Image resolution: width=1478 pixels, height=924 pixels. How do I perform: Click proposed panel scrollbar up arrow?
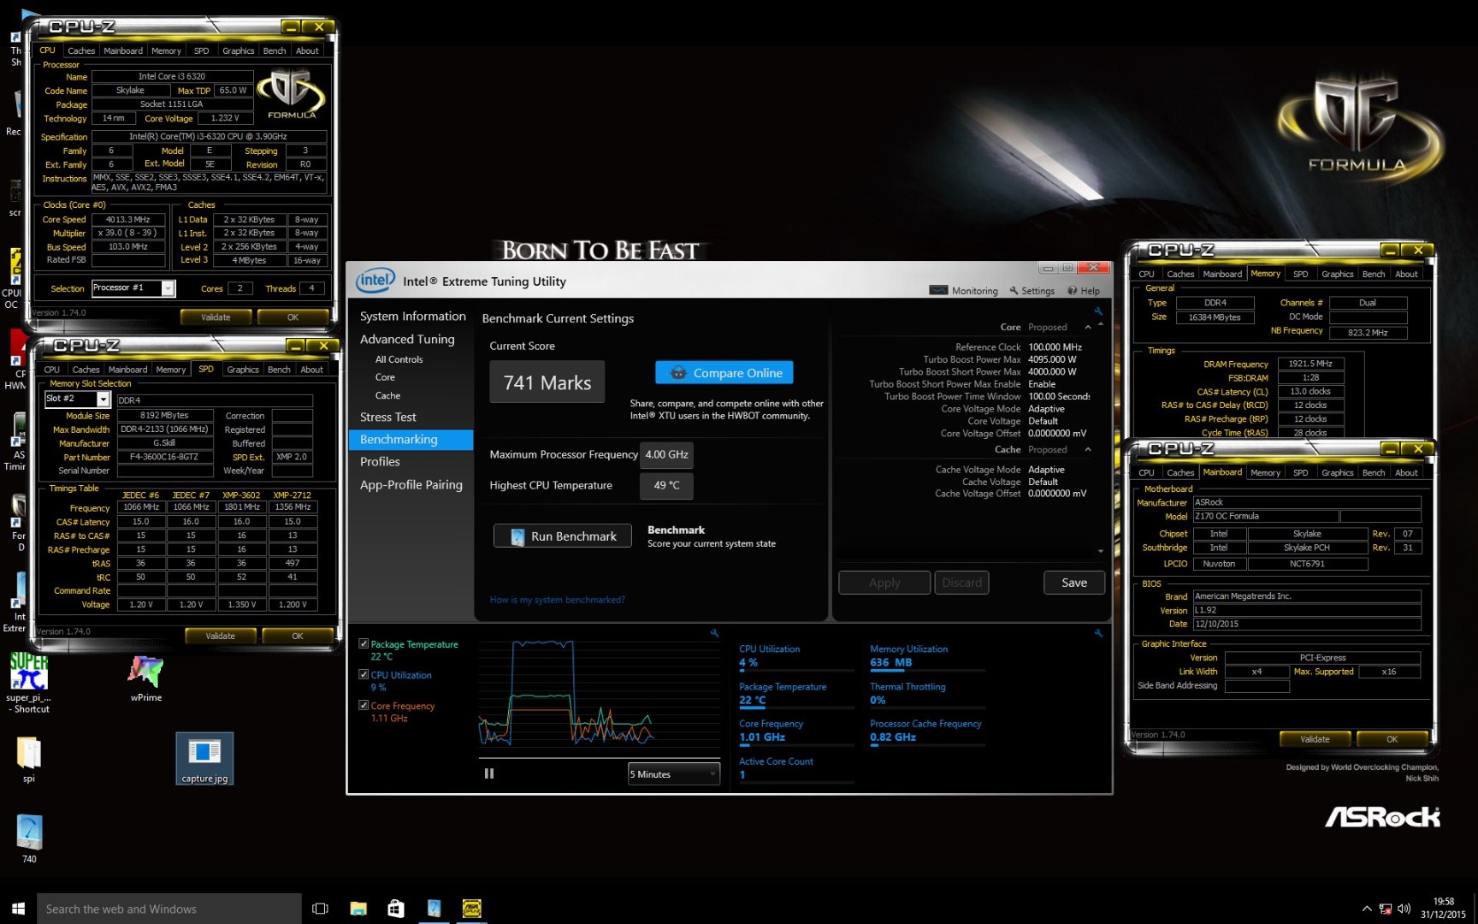point(1101,324)
